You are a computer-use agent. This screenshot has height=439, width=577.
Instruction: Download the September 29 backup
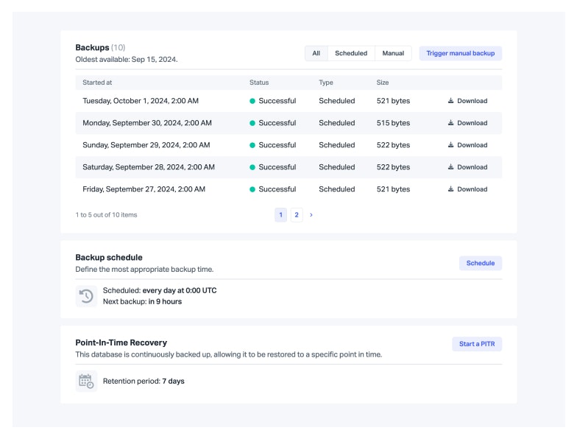point(467,145)
